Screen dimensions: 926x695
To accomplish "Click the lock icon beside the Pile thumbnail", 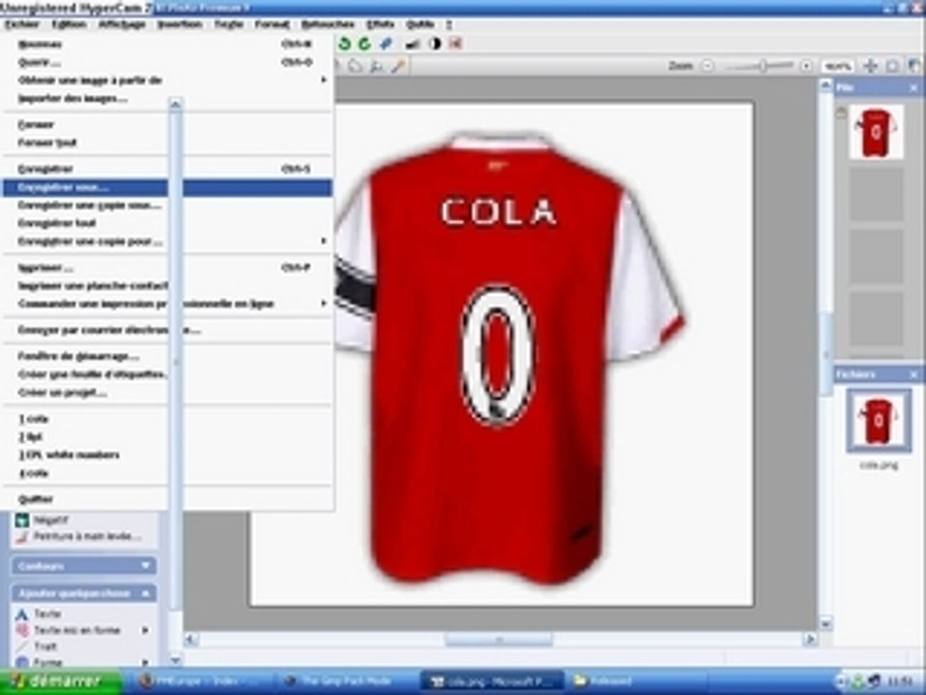I will point(841,112).
